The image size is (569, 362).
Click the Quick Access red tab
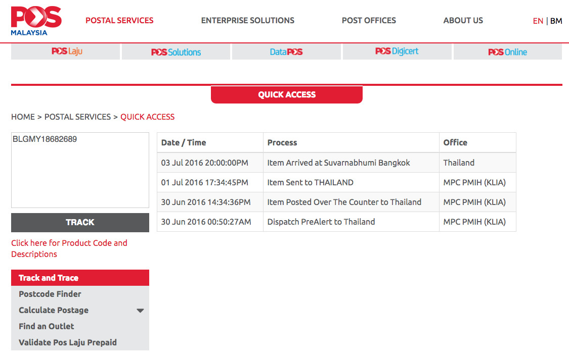pos(287,94)
